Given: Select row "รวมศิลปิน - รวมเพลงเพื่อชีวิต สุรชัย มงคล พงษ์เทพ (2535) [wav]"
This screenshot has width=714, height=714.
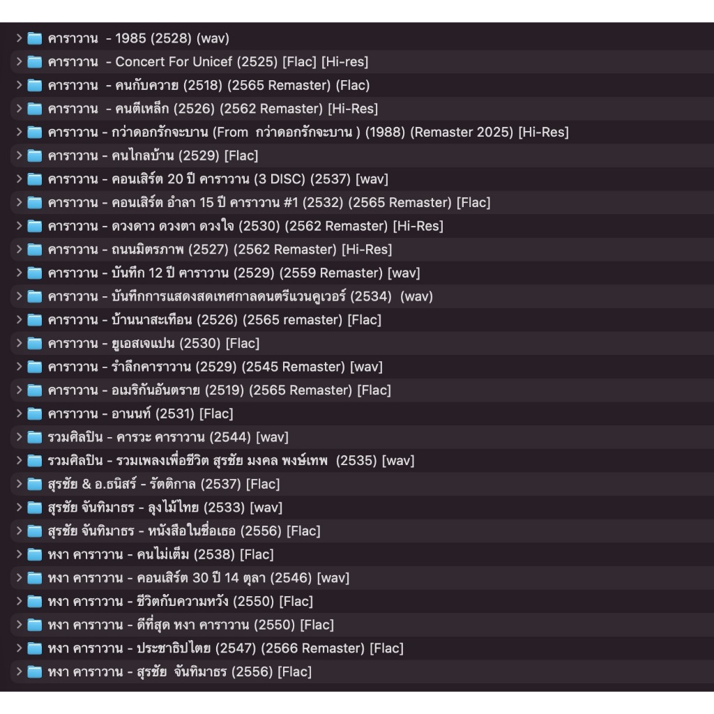Looking at the screenshot, I should click(x=362, y=460).
